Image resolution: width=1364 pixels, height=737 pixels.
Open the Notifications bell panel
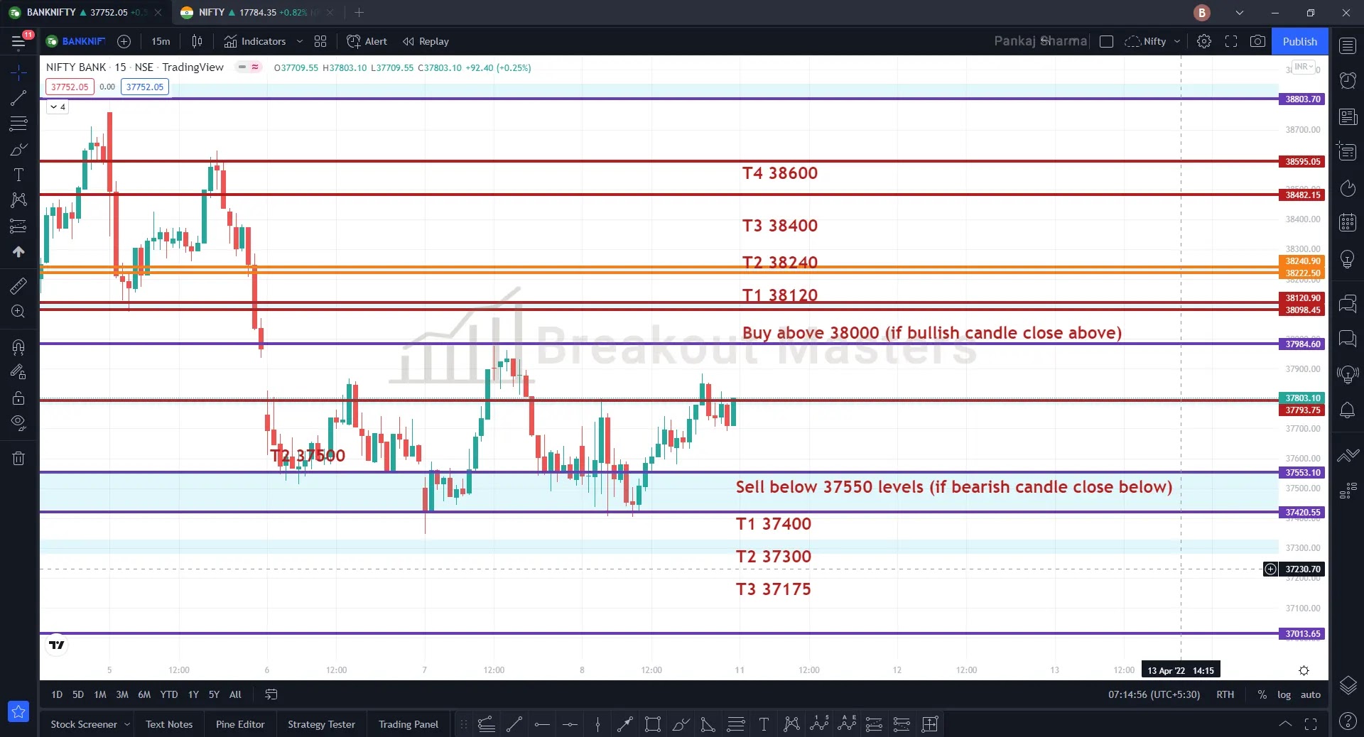pyautogui.click(x=1348, y=410)
